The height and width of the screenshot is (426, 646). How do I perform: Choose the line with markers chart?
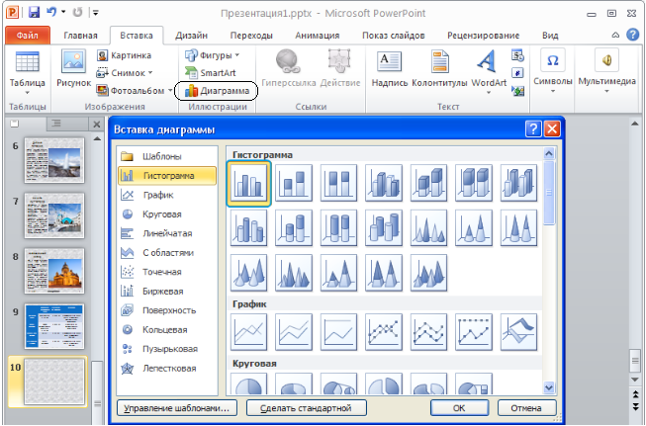click(384, 332)
